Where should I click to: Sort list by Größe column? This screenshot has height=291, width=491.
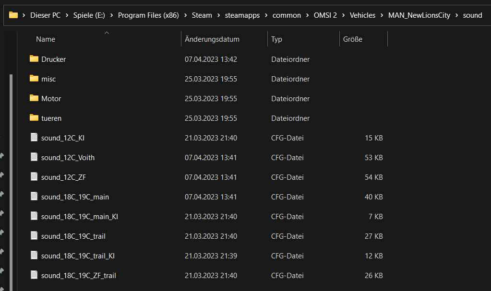(x=353, y=39)
